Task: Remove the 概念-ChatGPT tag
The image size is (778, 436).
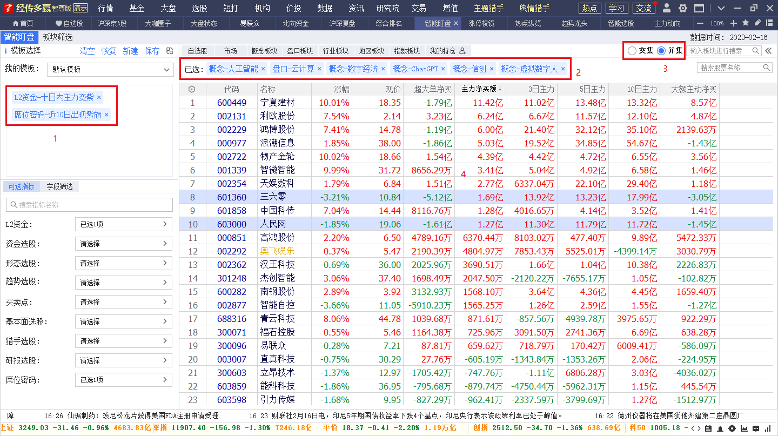Action: coord(443,69)
